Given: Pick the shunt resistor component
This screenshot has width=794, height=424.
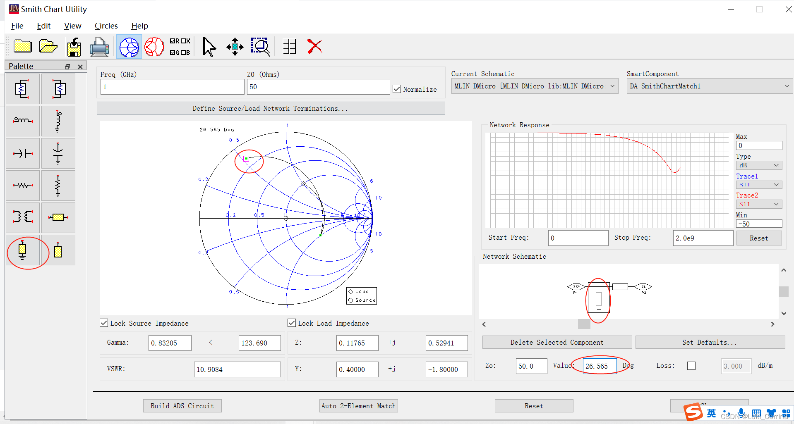Looking at the screenshot, I should [58, 186].
